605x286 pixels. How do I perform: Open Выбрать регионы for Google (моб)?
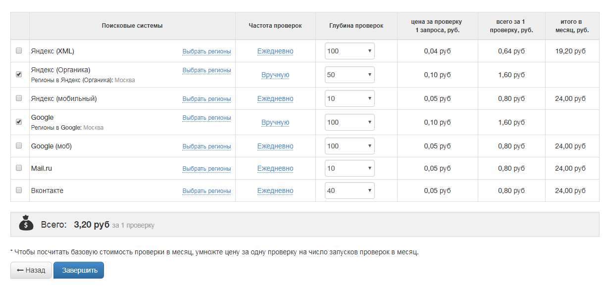206,146
